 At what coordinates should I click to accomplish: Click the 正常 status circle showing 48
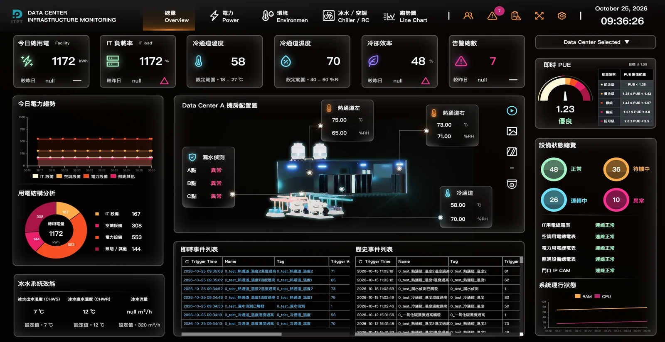(554, 169)
